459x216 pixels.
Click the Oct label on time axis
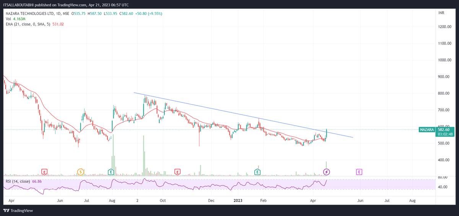pyautogui.click(x=163, y=200)
